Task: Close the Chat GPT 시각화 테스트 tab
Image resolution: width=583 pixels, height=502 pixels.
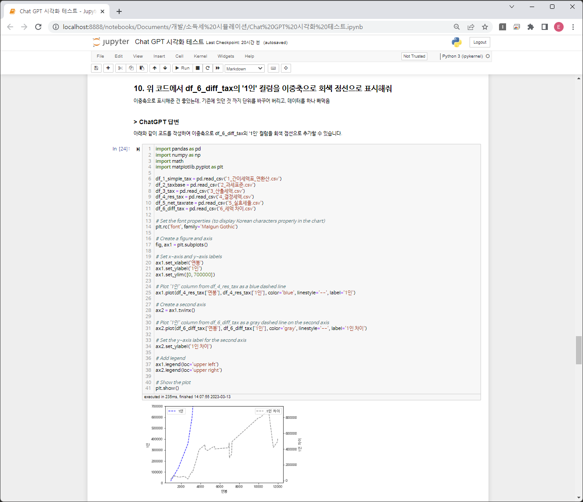Action: click(x=102, y=11)
